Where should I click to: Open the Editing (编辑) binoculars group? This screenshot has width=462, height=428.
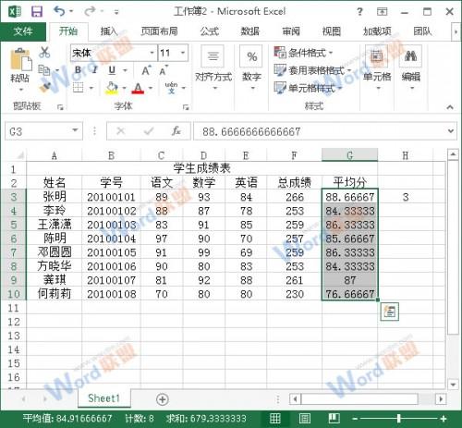coord(411,68)
